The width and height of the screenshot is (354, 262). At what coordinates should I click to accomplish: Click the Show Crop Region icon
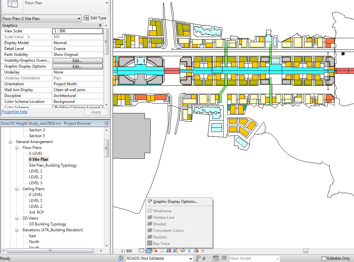[x=176, y=251]
